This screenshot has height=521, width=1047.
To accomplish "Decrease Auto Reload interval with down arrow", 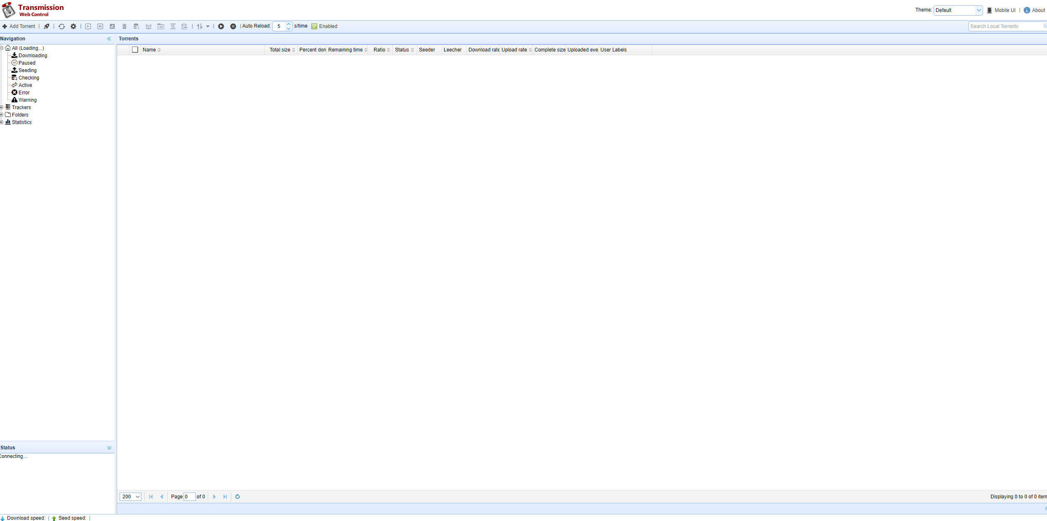I will tap(289, 28).
